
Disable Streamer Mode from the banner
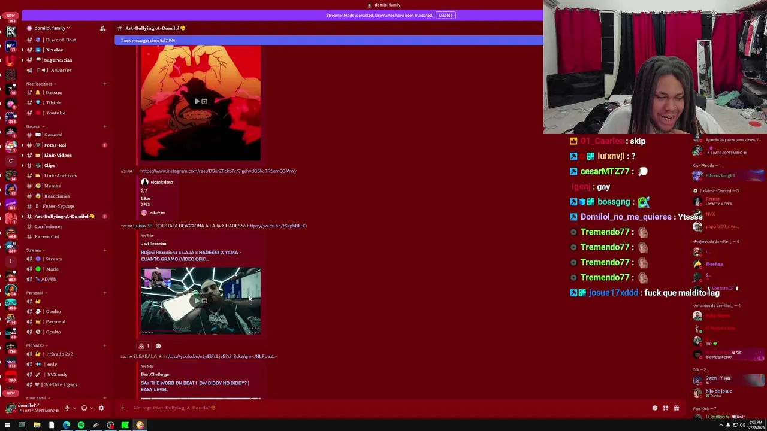tap(445, 15)
